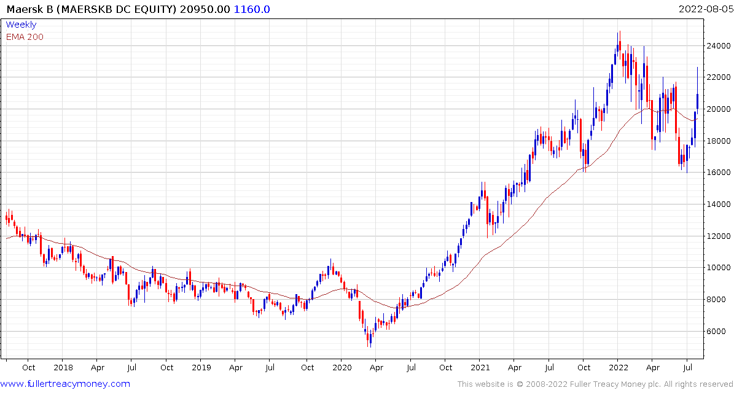Viewport: 734px width, 393px height.
Task: Open the www.fullertreacymoney.com link
Action: click(65, 384)
